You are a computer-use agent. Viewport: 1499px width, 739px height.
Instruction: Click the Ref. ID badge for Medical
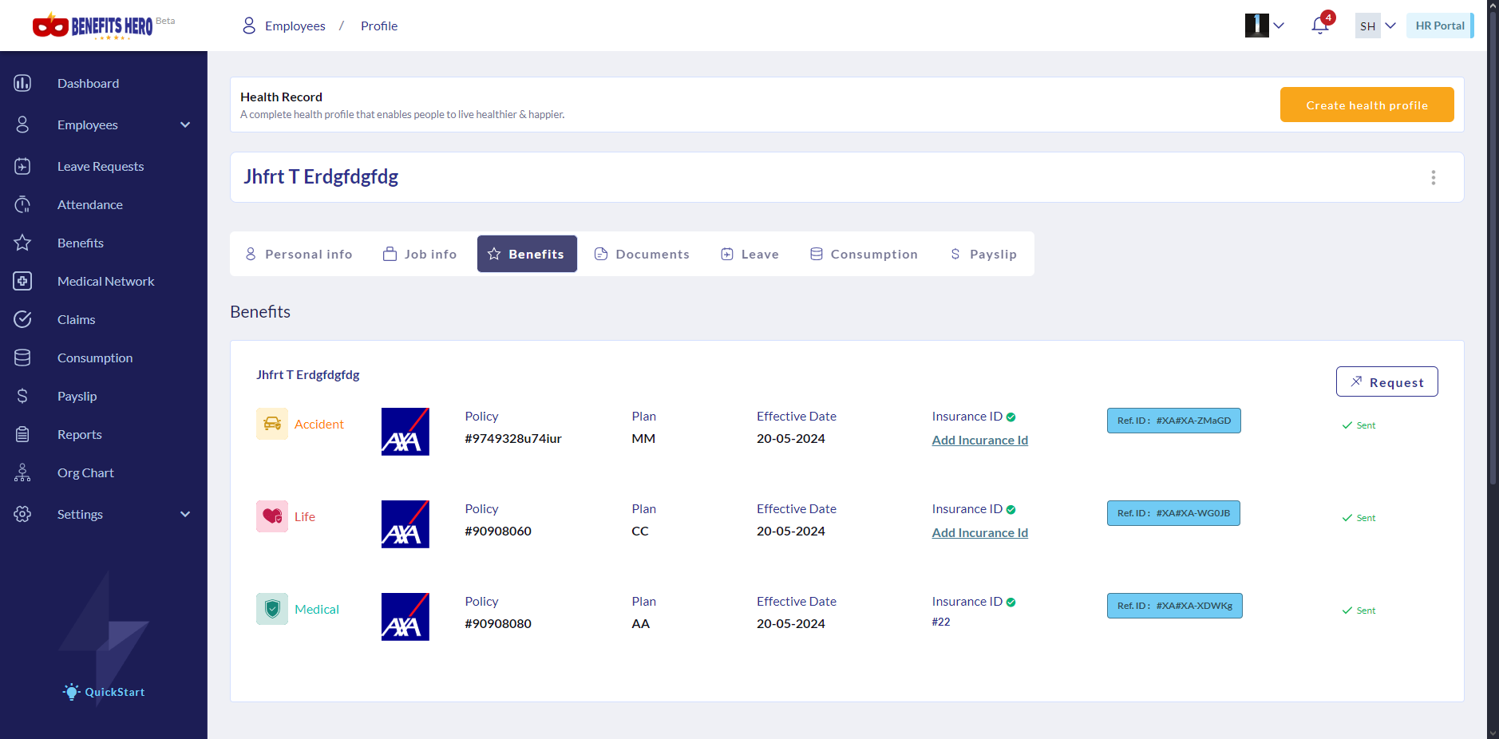[1174, 606]
